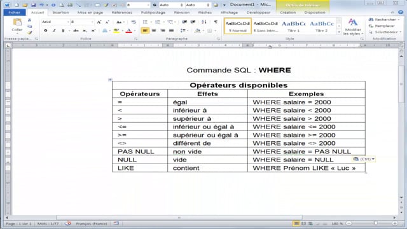Screen dimensions: 407x229
Task: Toggle justify paragraph button
Action: point(171,31)
